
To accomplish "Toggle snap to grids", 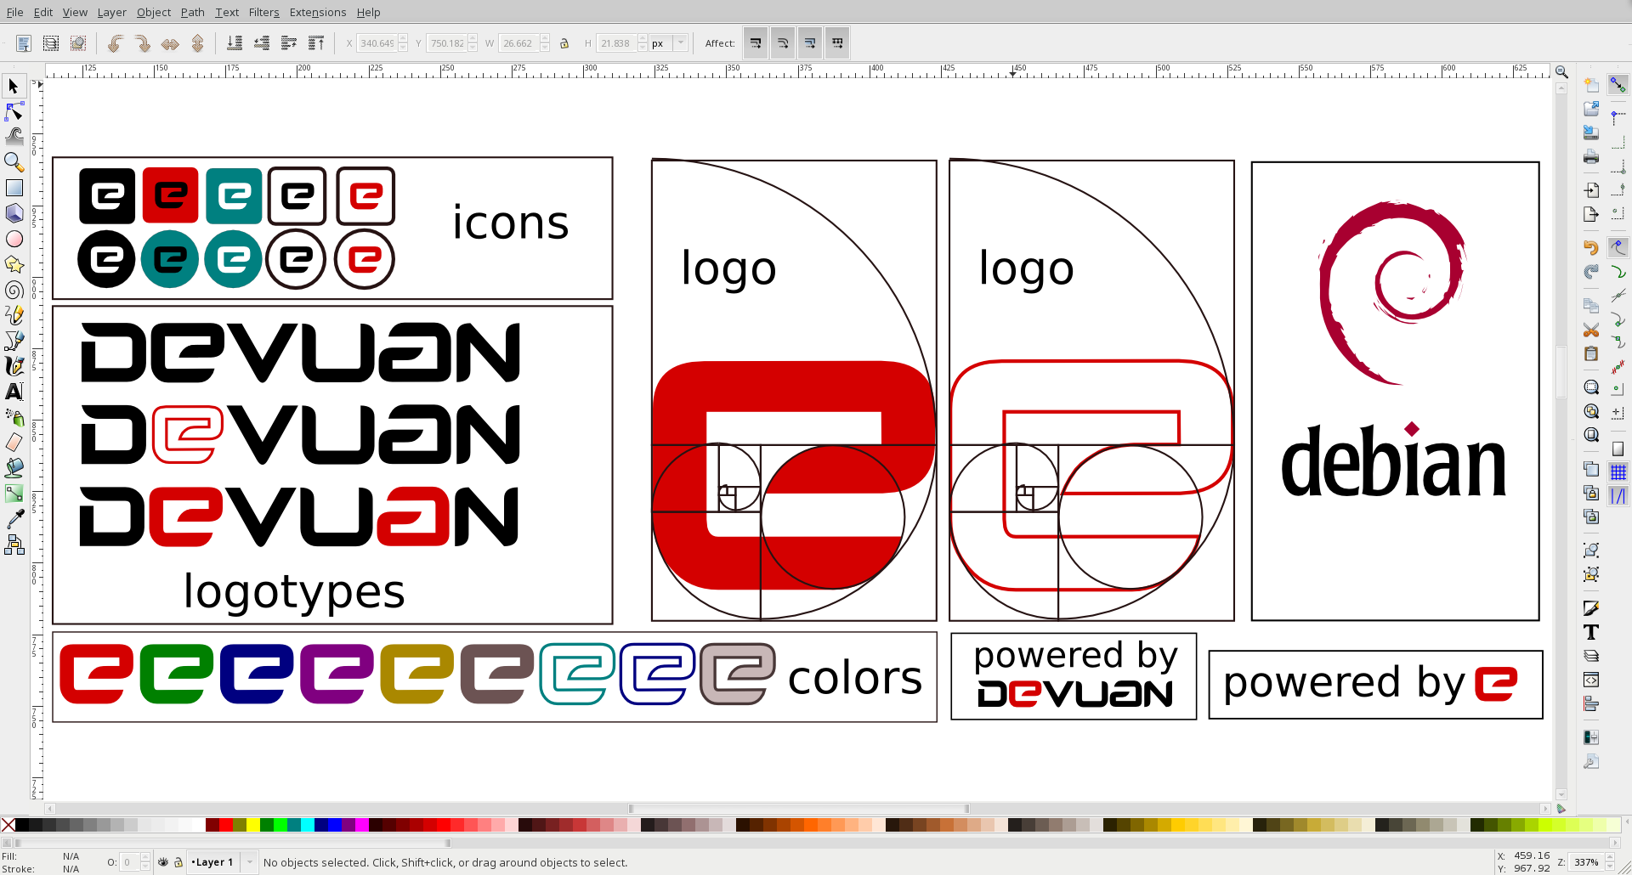I will (1618, 472).
